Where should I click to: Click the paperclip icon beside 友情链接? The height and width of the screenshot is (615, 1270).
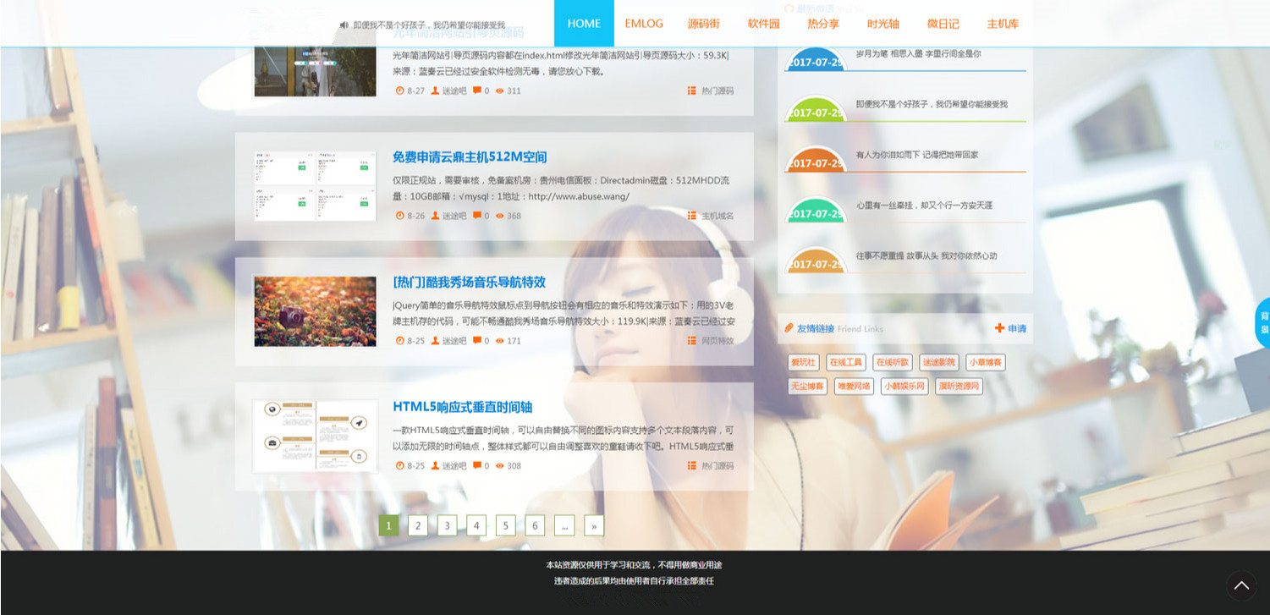pyautogui.click(x=789, y=328)
